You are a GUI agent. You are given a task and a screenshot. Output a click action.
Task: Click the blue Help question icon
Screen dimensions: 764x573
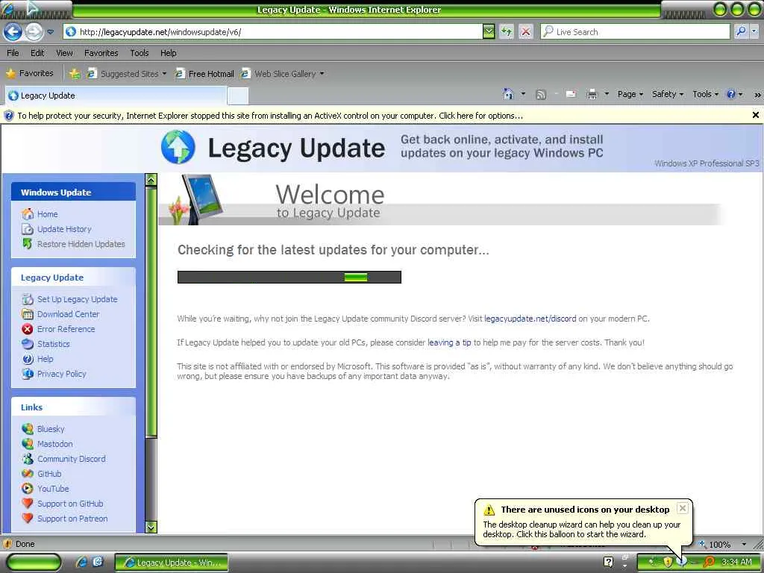731,94
